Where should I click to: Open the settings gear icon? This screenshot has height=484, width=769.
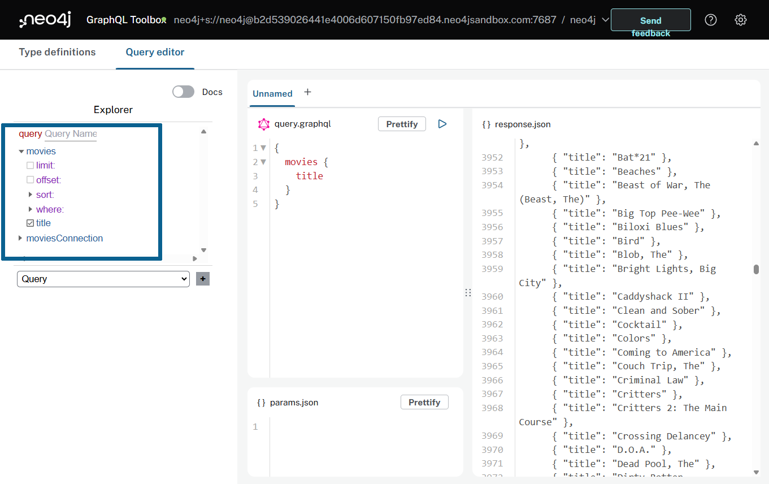[741, 20]
